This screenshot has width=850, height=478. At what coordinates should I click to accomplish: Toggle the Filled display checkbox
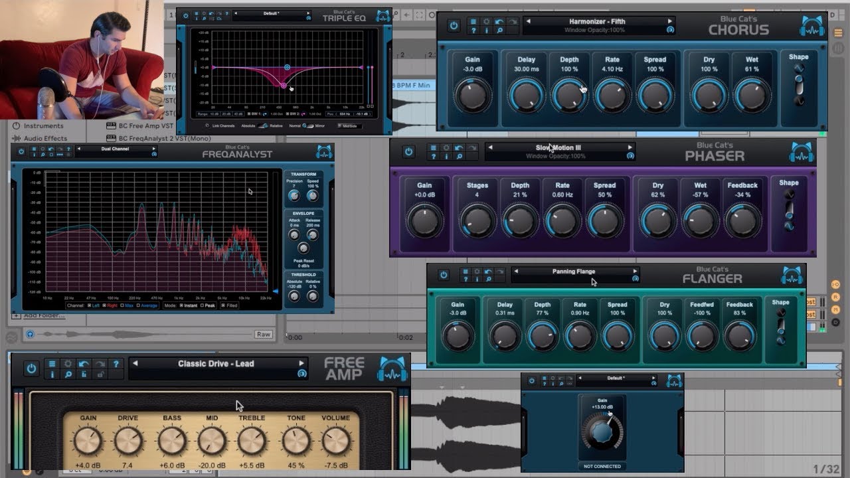[x=222, y=305]
